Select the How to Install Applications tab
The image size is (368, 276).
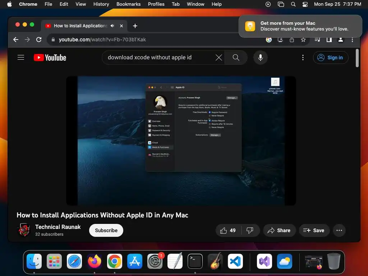(80, 26)
